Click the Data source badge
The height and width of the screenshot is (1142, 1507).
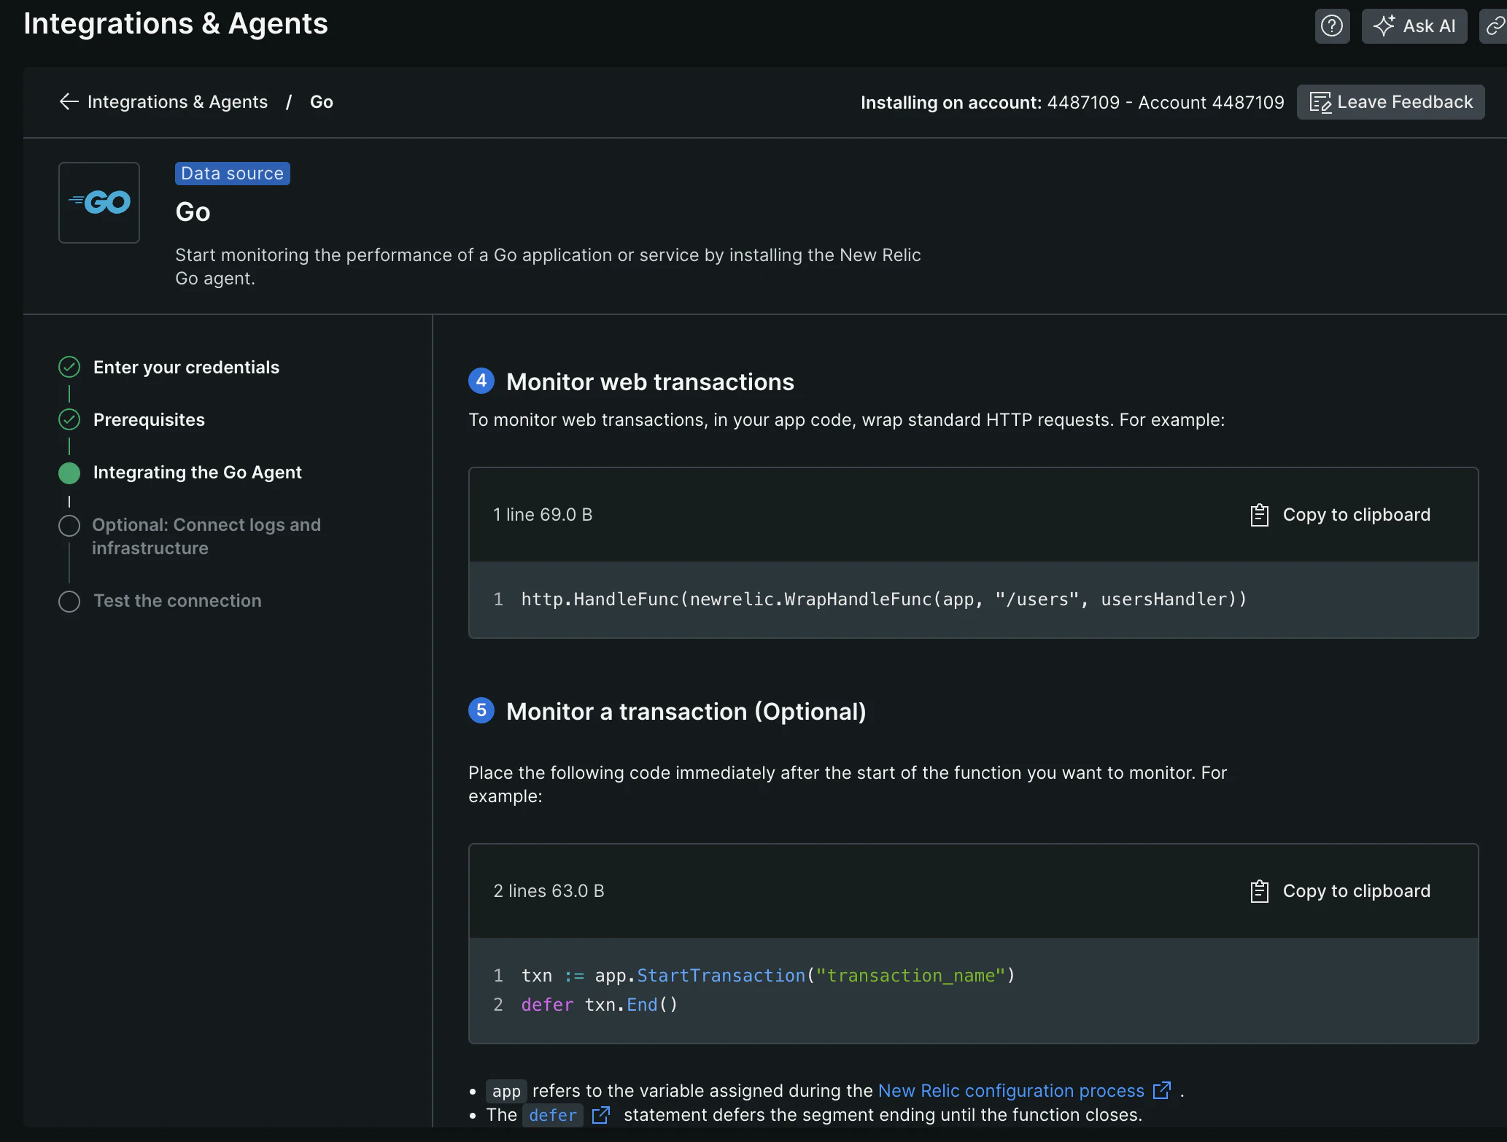[232, 174]
